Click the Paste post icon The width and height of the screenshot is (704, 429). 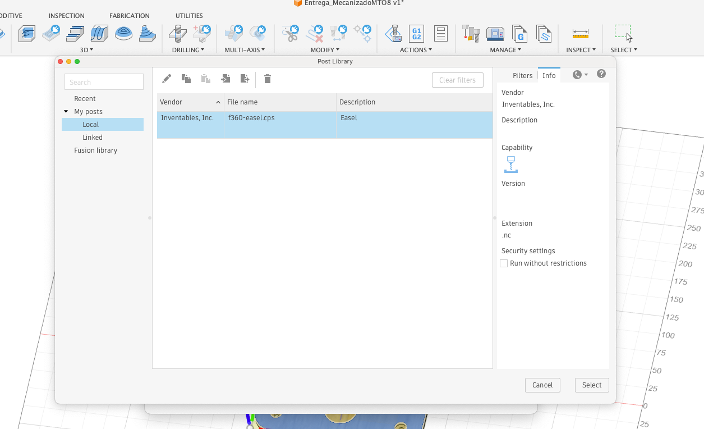click(x=206, y=79)
